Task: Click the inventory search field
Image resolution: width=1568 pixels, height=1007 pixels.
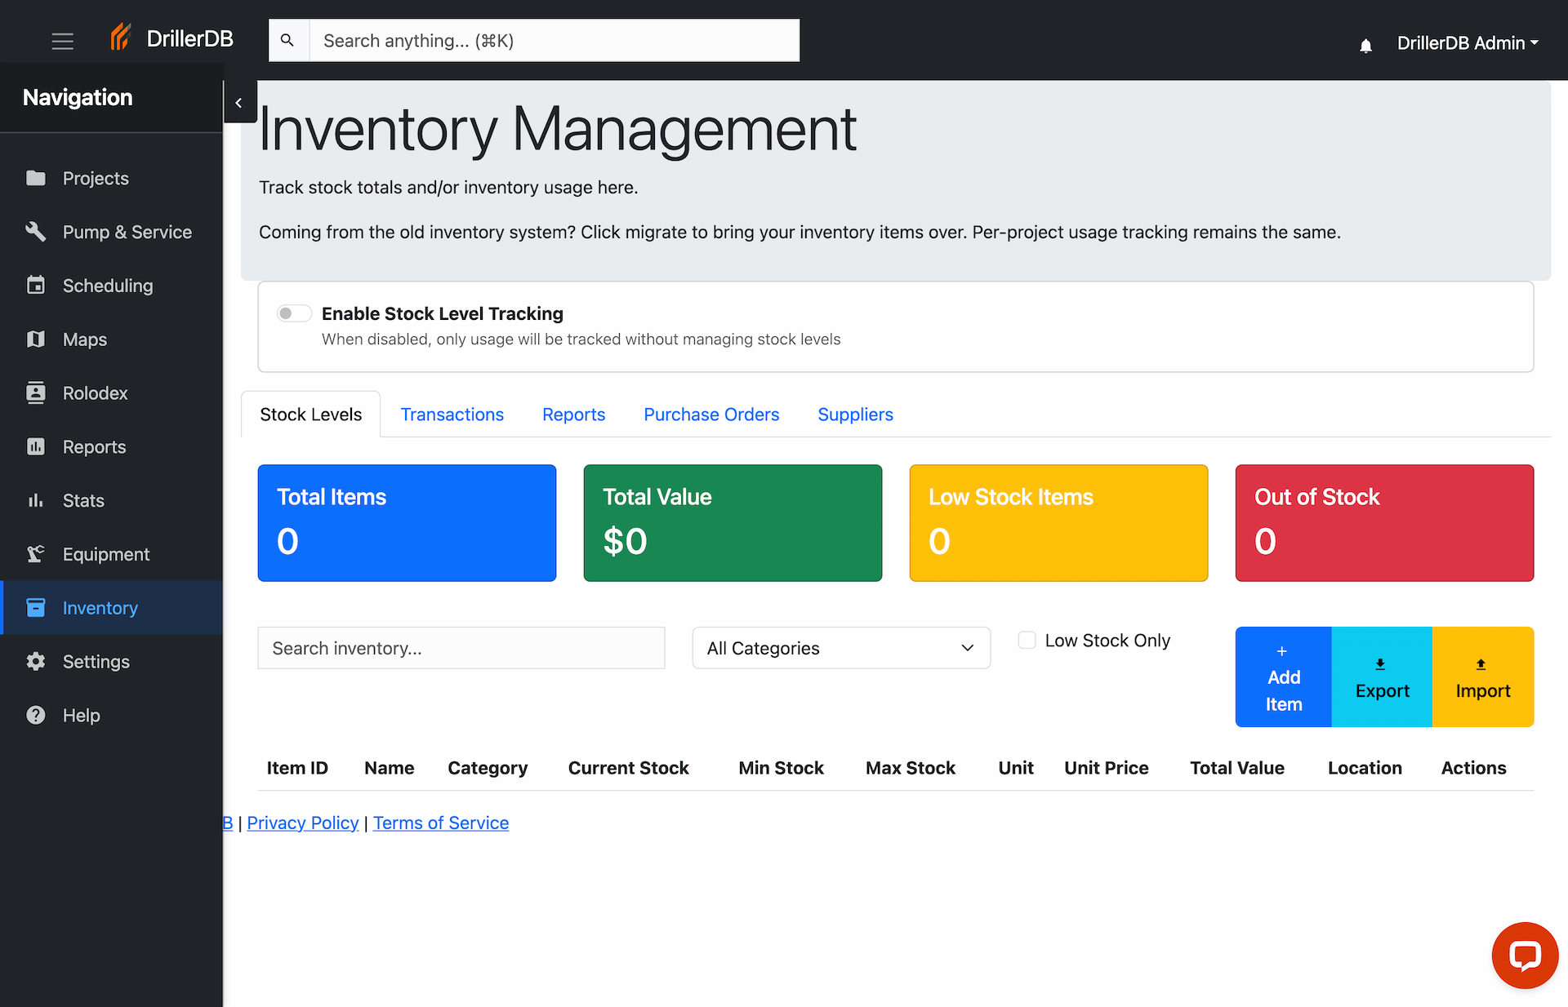Action: [461, 648]
